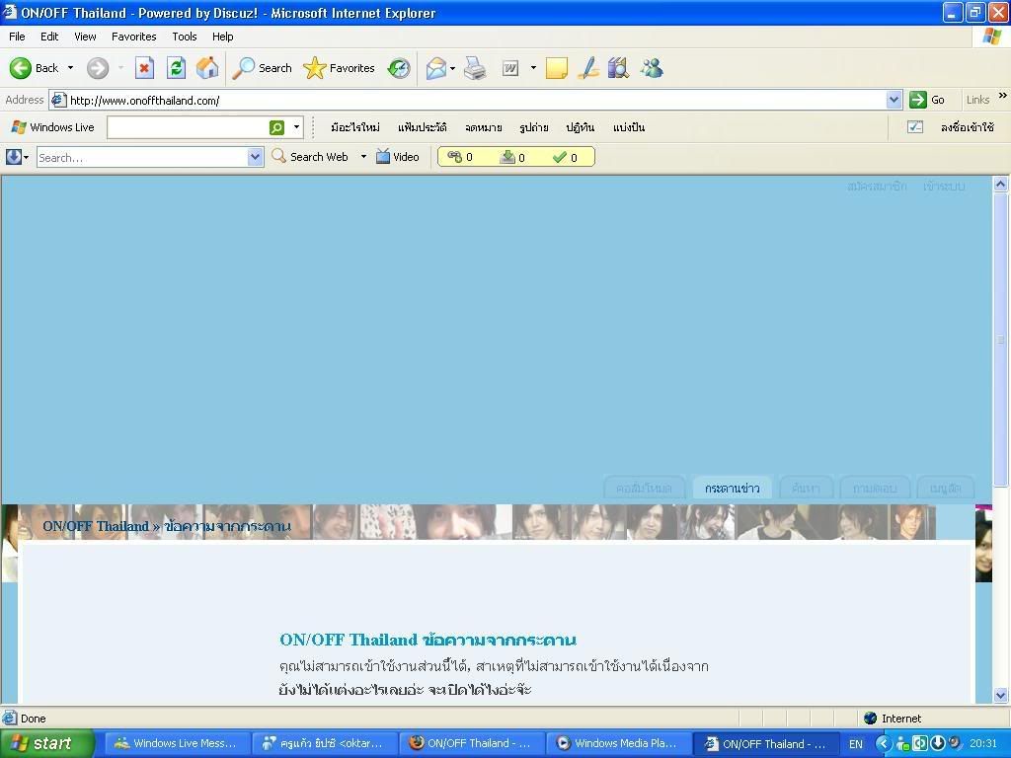Switch to Windows Live Messenger taskbar button
Viewport: 1011px width, 758px height.
tap(176, 743)
